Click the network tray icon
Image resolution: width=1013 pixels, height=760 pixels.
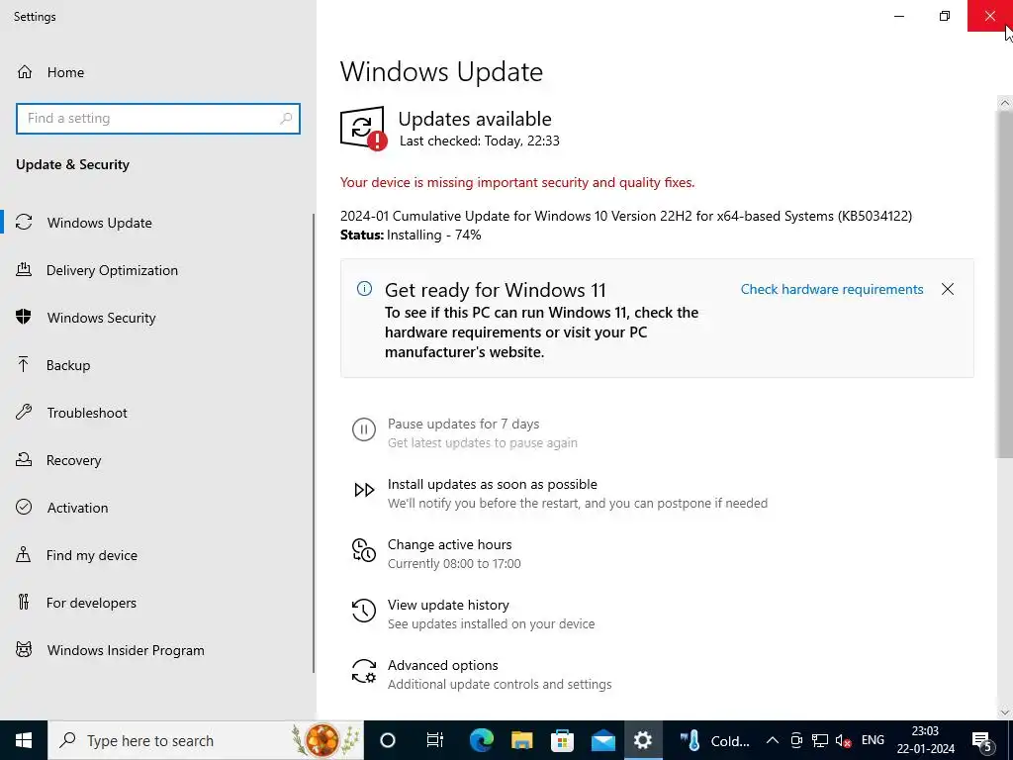point(820,740)
